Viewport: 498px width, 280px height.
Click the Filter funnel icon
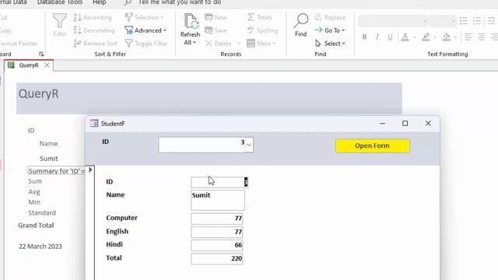[60, 25]
